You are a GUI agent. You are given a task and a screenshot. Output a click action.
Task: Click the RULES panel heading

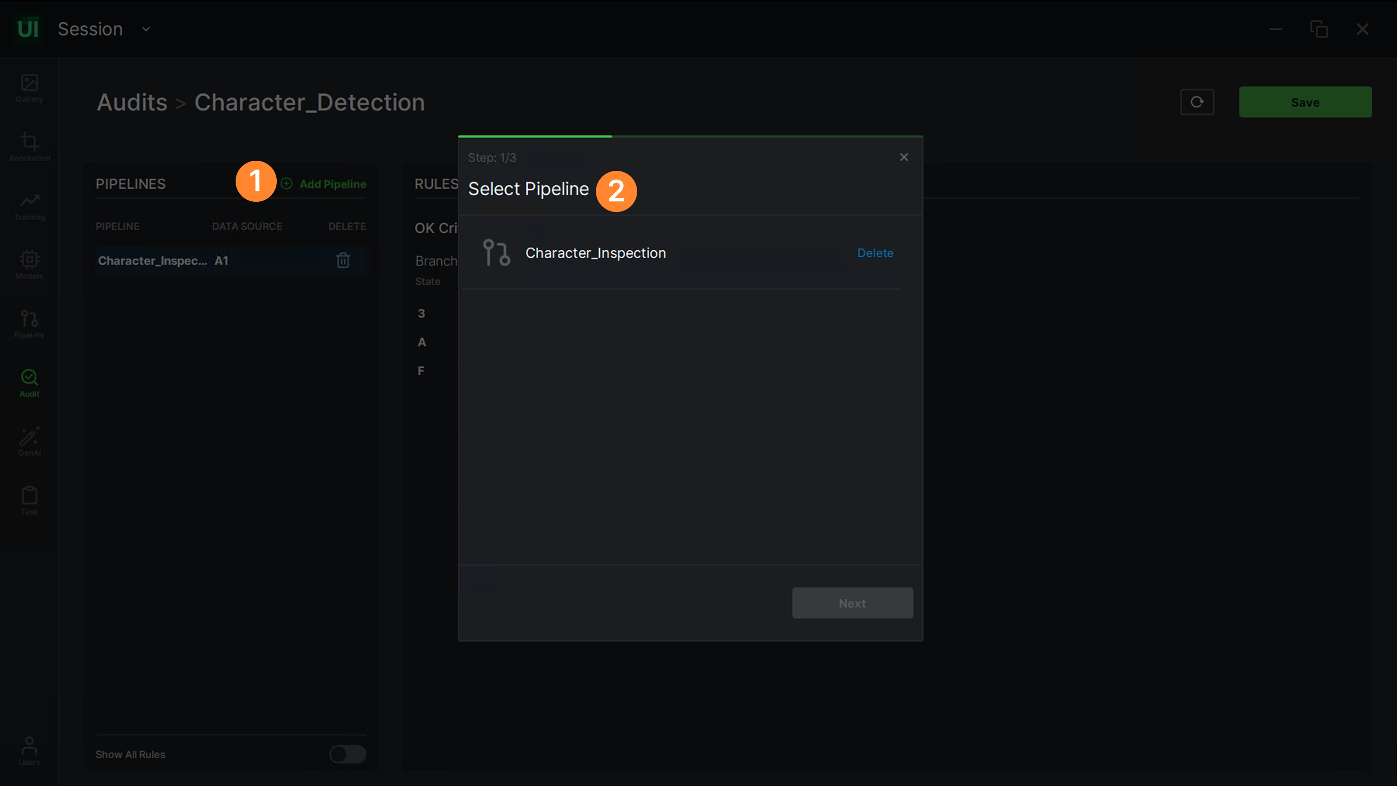point(436,184)
